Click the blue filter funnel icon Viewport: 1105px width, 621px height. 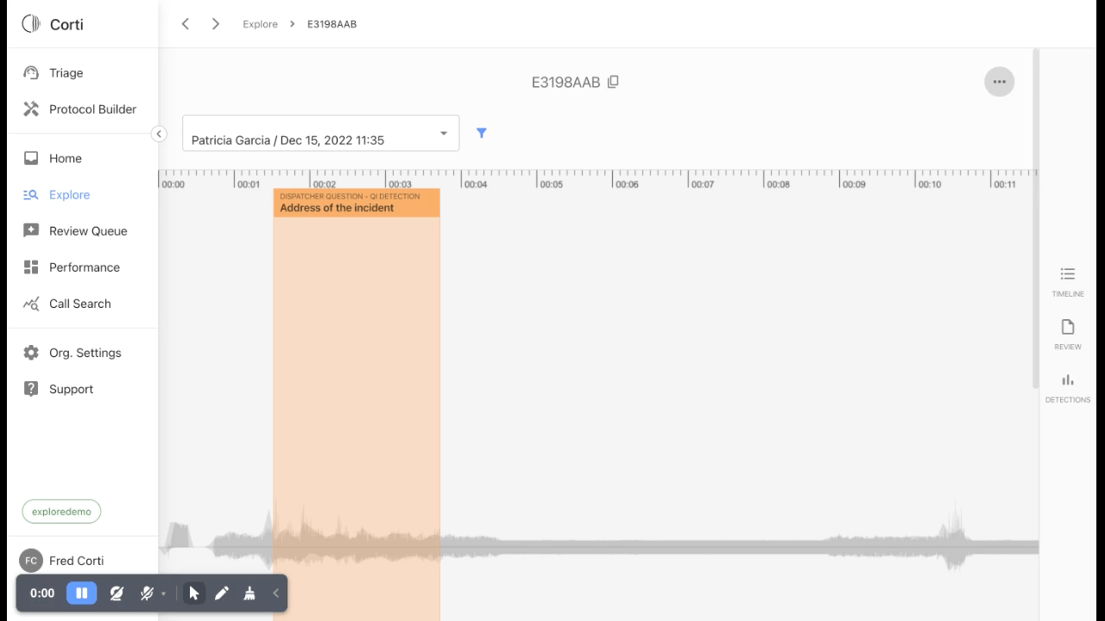coord(482,133)
